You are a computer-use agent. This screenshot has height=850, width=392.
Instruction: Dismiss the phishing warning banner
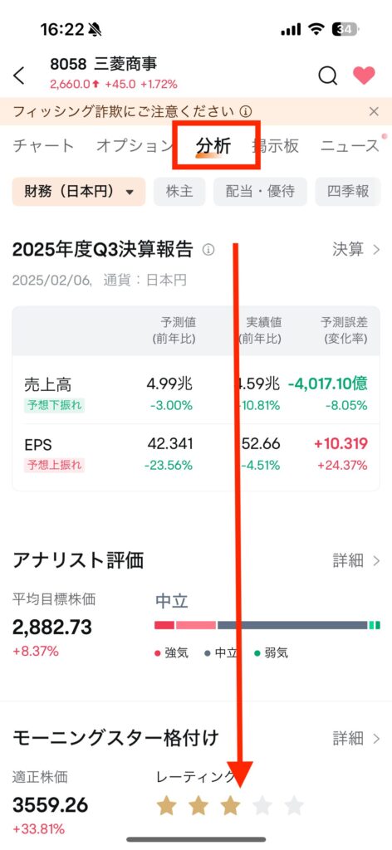[374, 112]
